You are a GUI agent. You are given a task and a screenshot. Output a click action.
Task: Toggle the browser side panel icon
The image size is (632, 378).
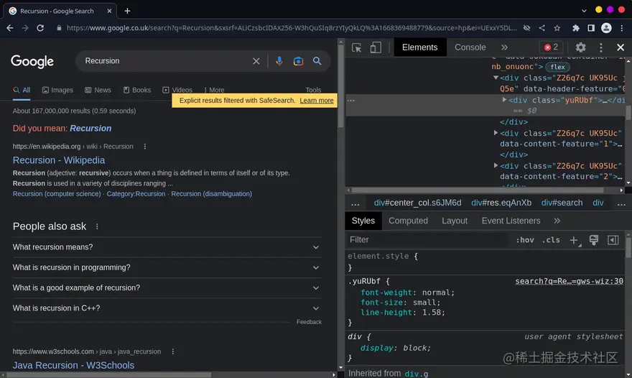coord(591,28)
